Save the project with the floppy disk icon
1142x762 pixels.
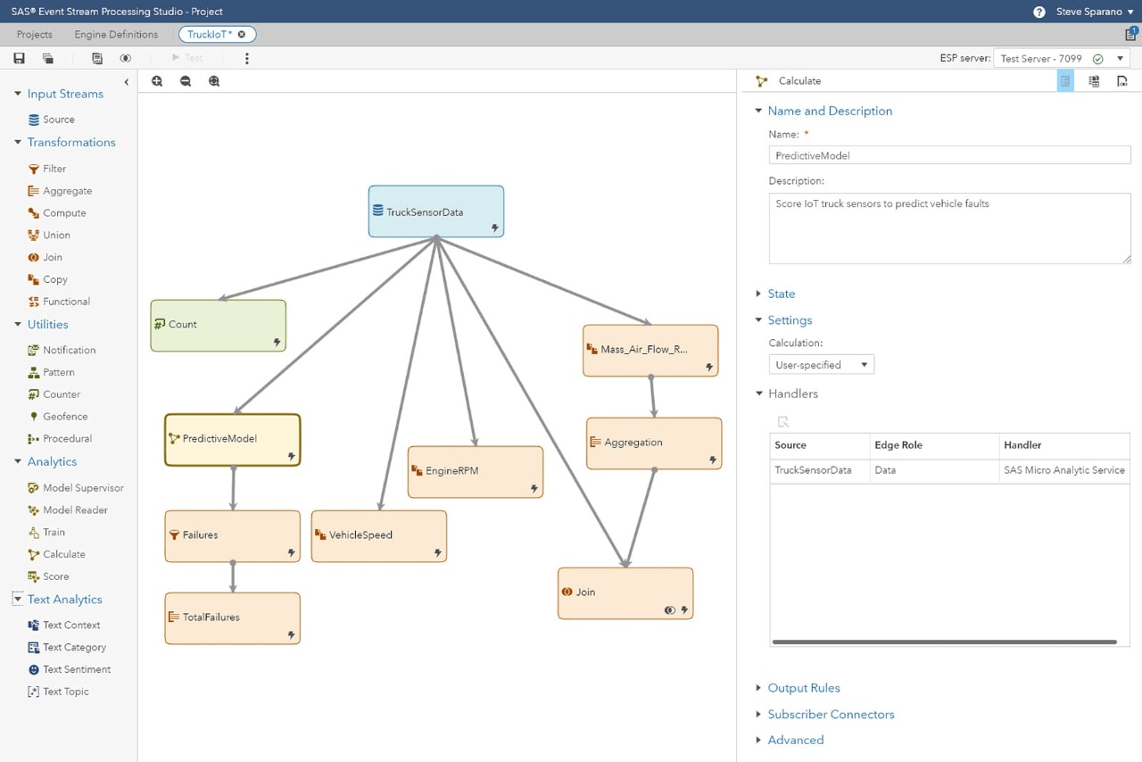click(x=19, y=58)
